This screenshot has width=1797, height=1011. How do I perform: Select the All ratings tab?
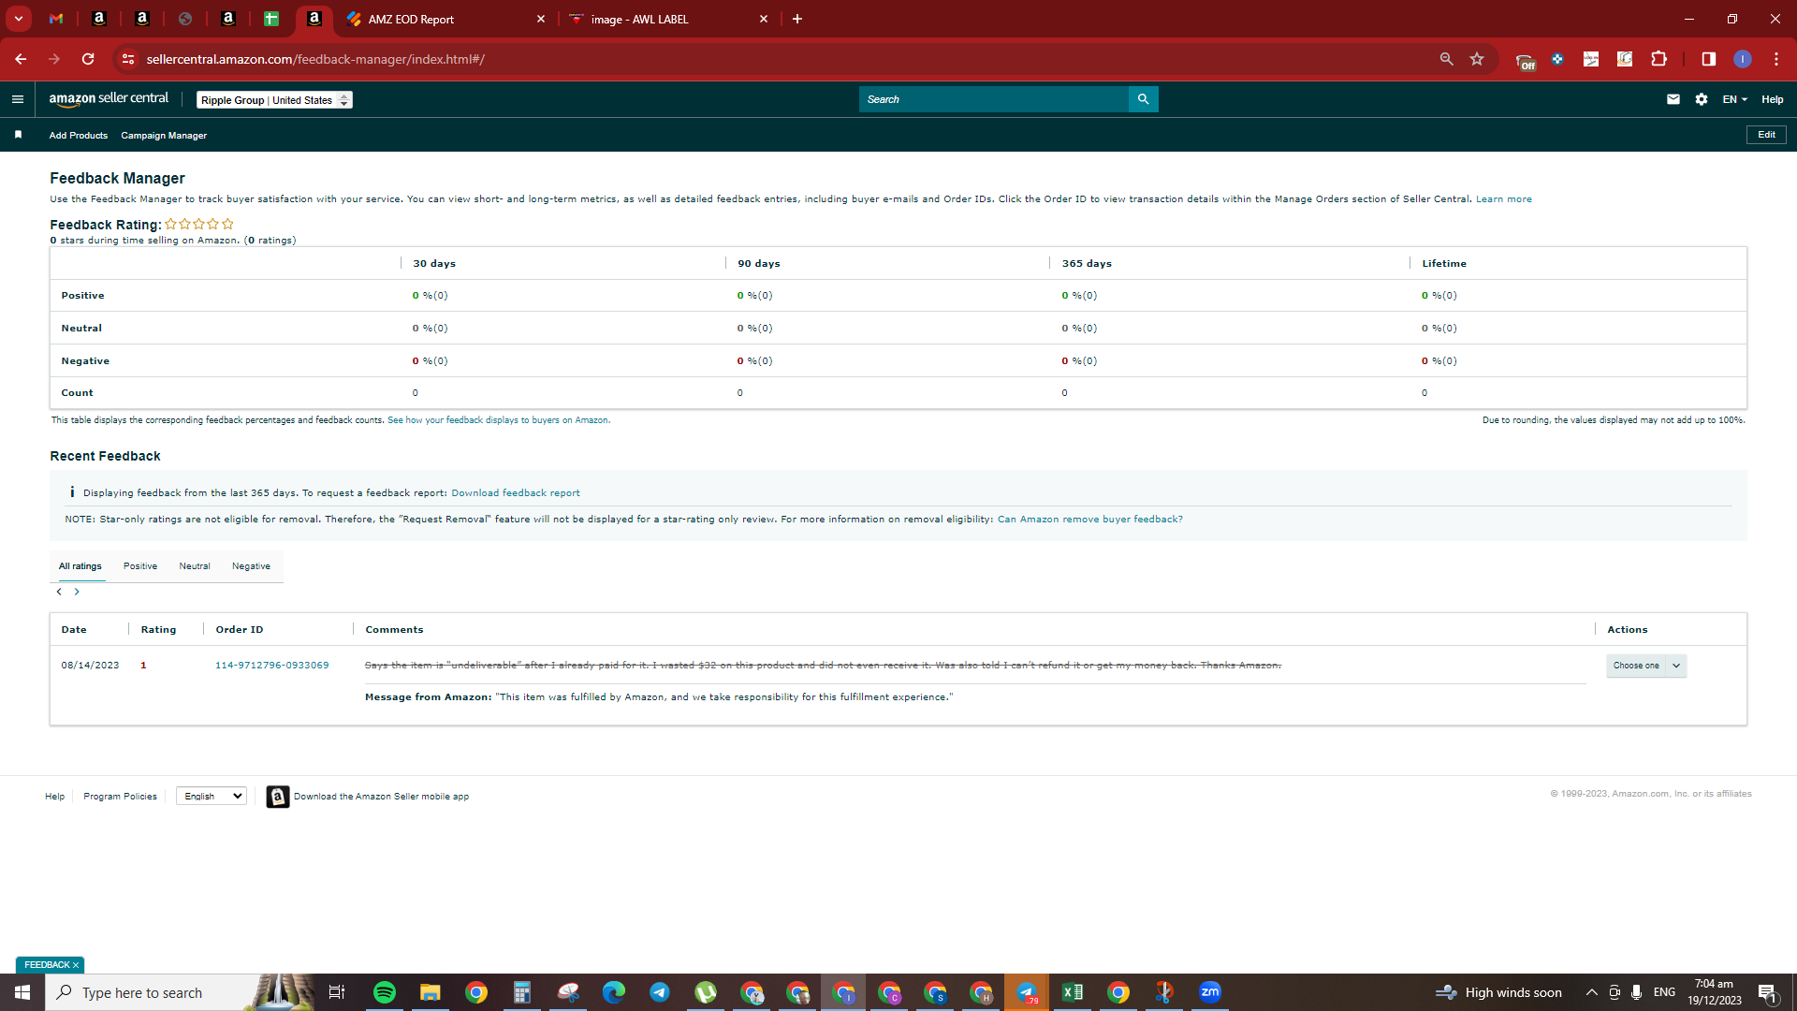point(80,566)
